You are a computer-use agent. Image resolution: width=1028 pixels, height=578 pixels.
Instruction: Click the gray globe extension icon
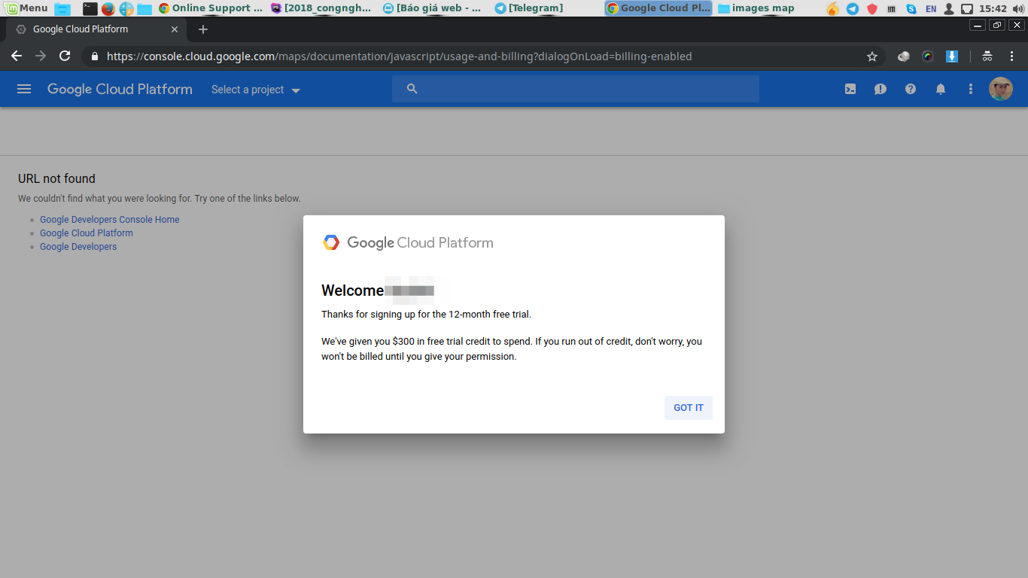tap(904, 56)
